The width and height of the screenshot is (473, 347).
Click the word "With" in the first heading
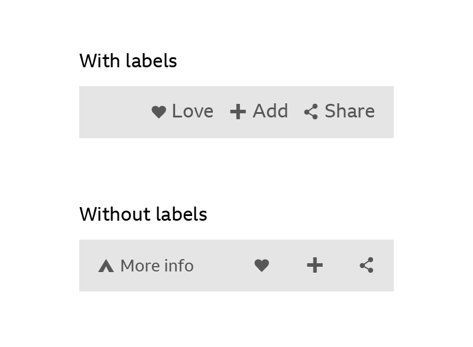tap(99, 61)
